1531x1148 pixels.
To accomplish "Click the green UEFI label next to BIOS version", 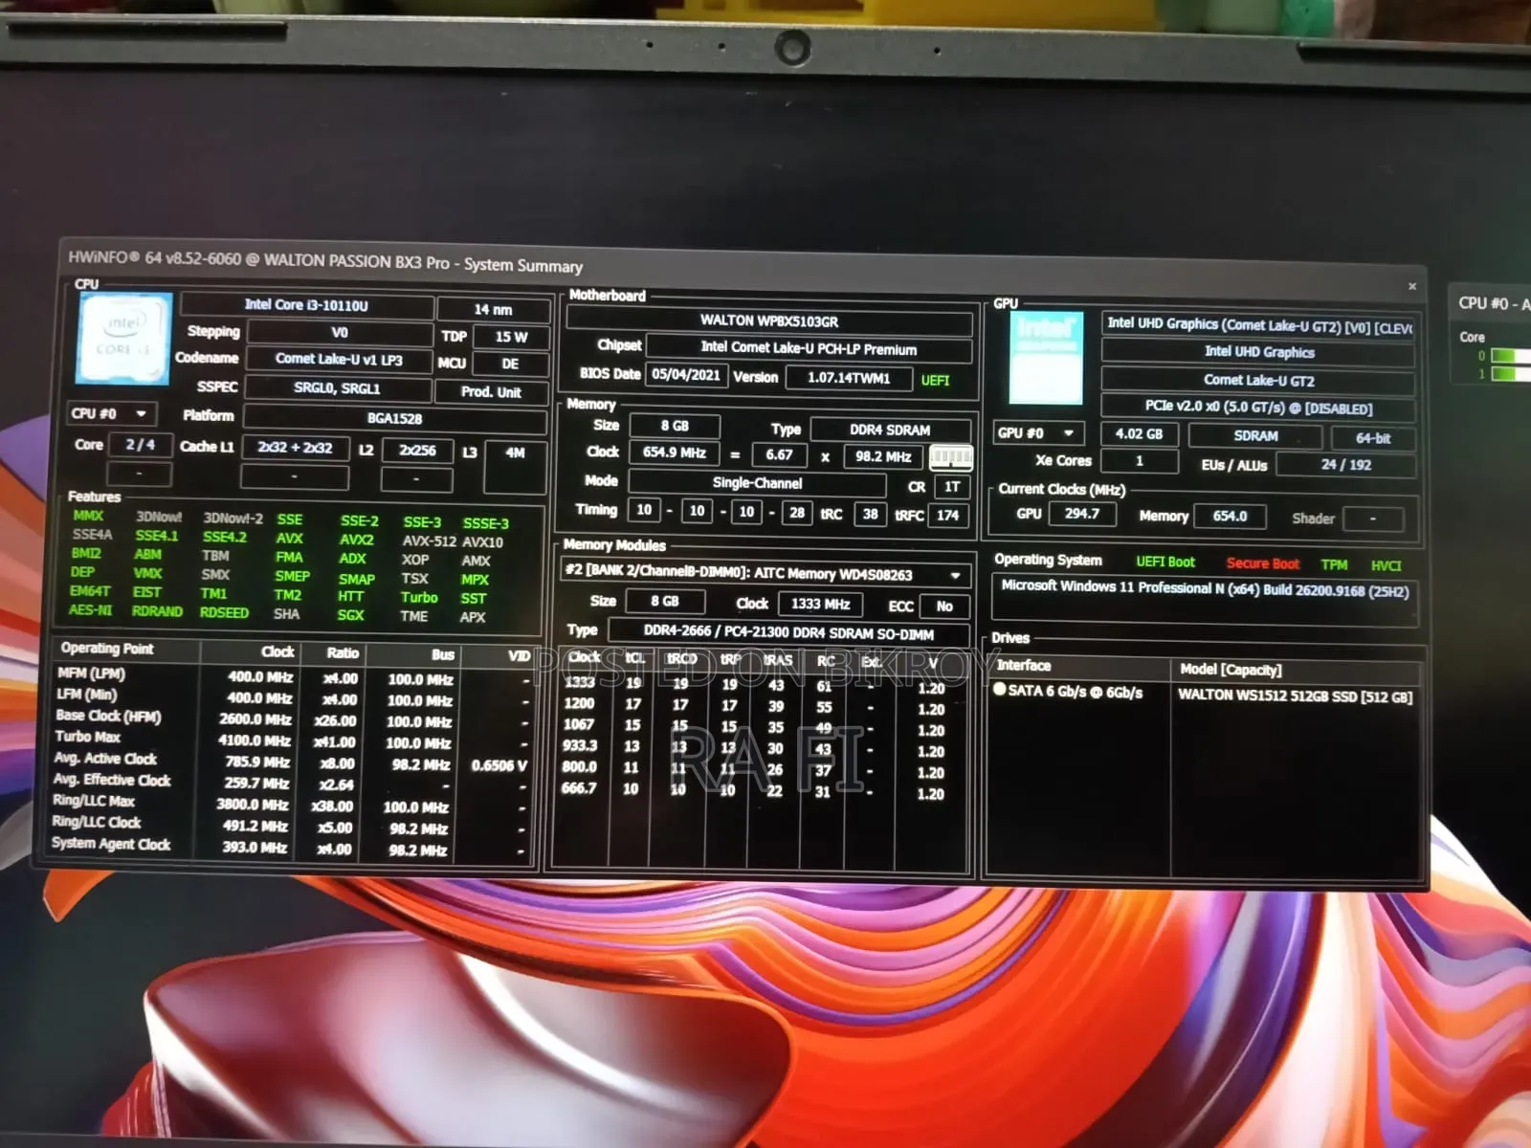I will coord(935,381).
